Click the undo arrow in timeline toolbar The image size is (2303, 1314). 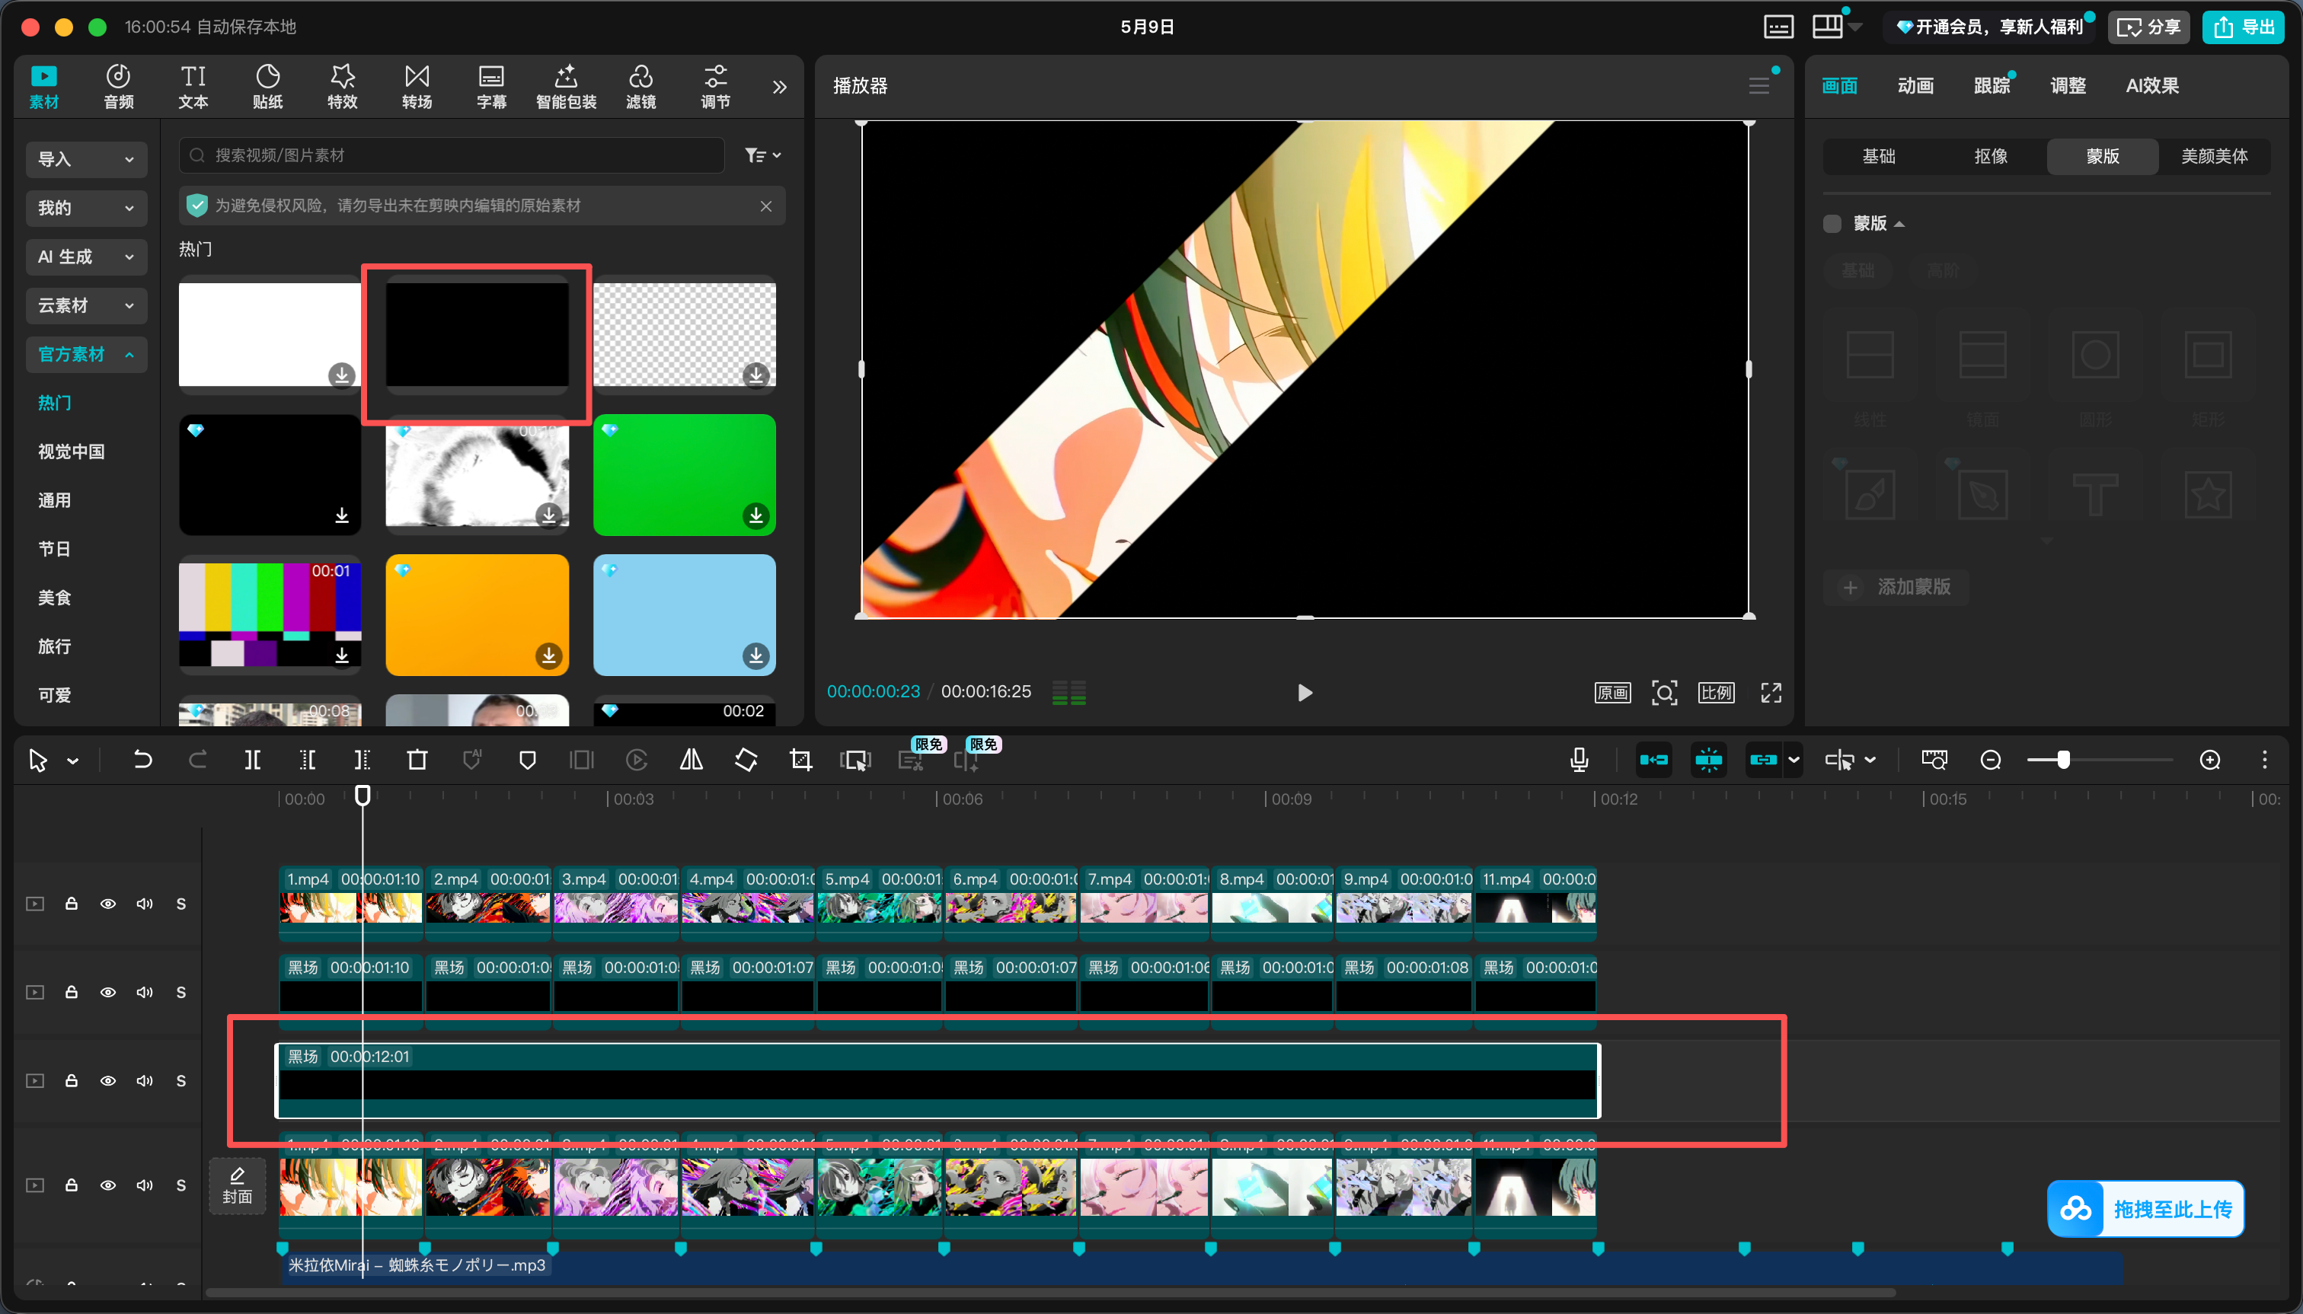click(142, 760)
